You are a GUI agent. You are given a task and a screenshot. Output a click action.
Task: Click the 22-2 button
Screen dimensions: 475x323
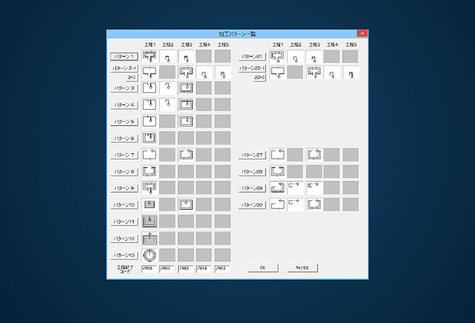click(260, 77)
